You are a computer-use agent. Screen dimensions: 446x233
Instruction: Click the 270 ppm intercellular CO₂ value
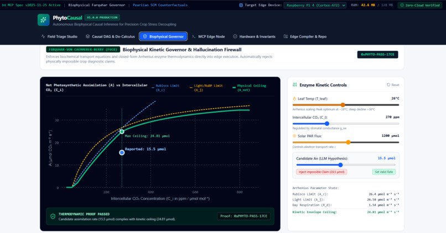coord(392,117)
